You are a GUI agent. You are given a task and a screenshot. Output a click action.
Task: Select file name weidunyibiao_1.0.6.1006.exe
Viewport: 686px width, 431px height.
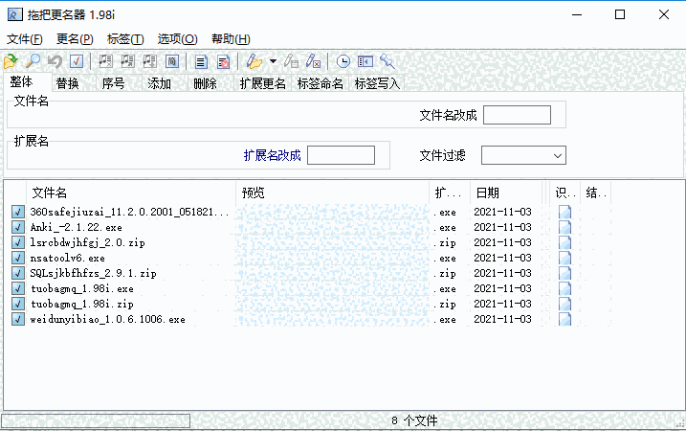click(107, 319)
